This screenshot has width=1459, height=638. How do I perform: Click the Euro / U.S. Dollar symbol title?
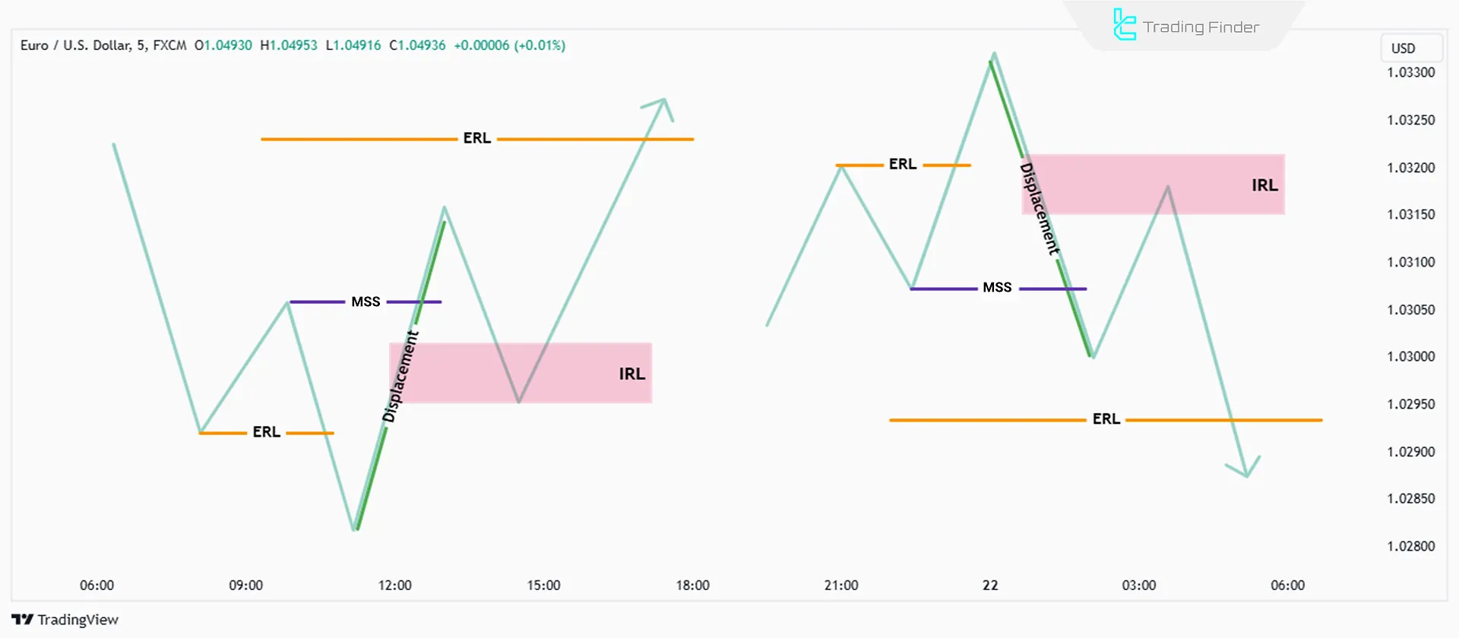(76, 46)
